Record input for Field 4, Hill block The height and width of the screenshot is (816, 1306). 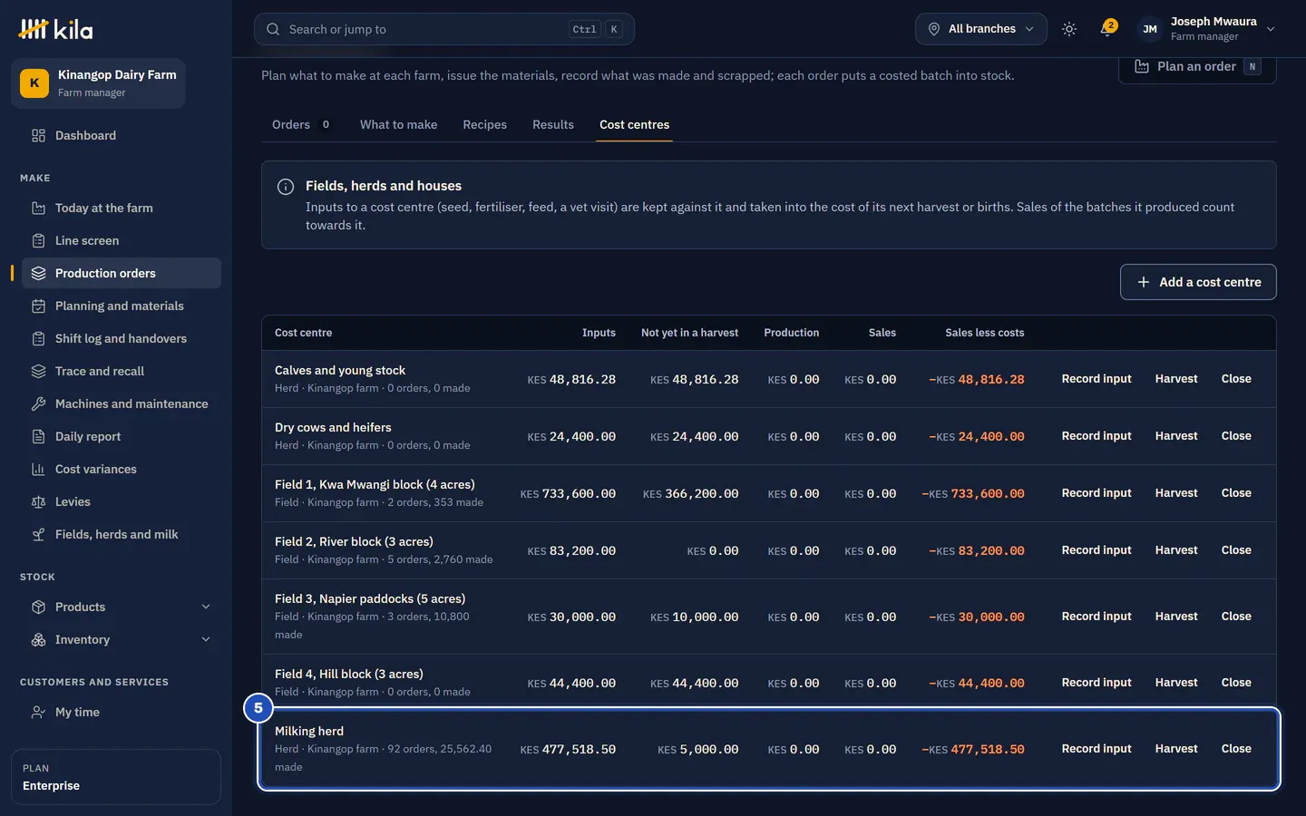point(1096,683)
